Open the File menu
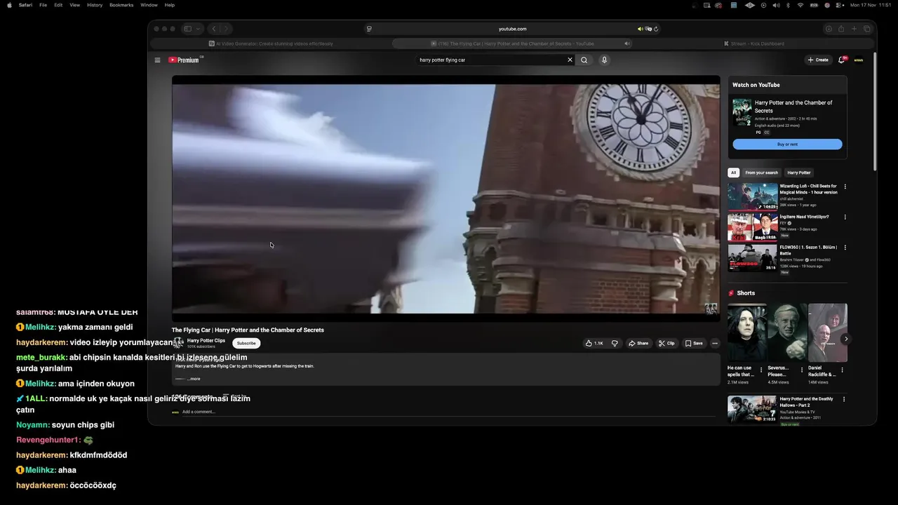The height and width of the screenshot is (505, 898). 43,5
